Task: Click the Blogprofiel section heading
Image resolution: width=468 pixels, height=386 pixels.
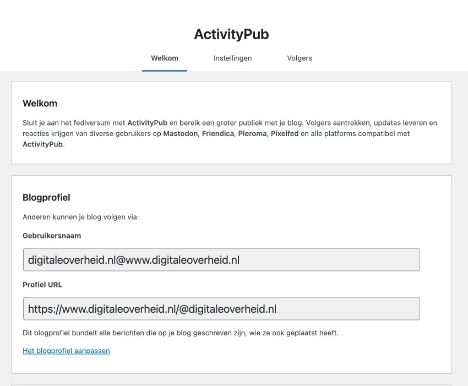Action: [x=46, y=198]
